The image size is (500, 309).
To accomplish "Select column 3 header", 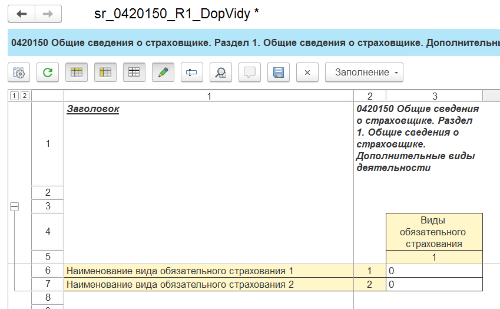I will [434, 96].
